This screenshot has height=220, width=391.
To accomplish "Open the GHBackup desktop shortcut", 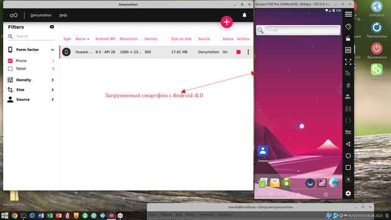I will [376, 72].
